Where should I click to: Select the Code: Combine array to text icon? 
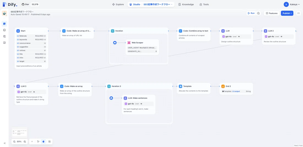point(180,31)
